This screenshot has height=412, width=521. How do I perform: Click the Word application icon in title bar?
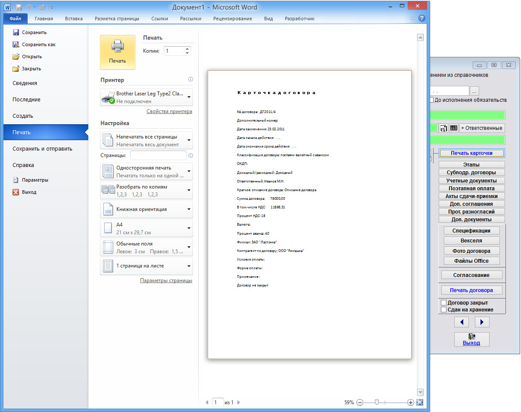8,7
